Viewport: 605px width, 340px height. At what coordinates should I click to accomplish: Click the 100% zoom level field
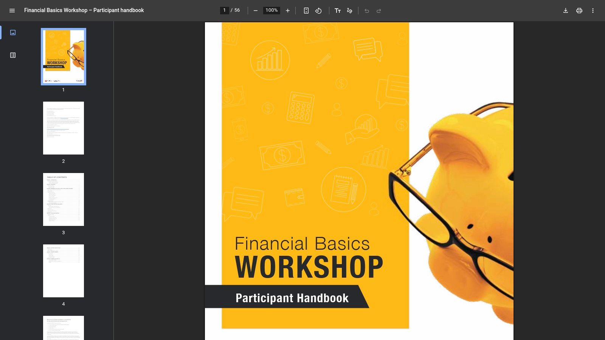[271, 10]
